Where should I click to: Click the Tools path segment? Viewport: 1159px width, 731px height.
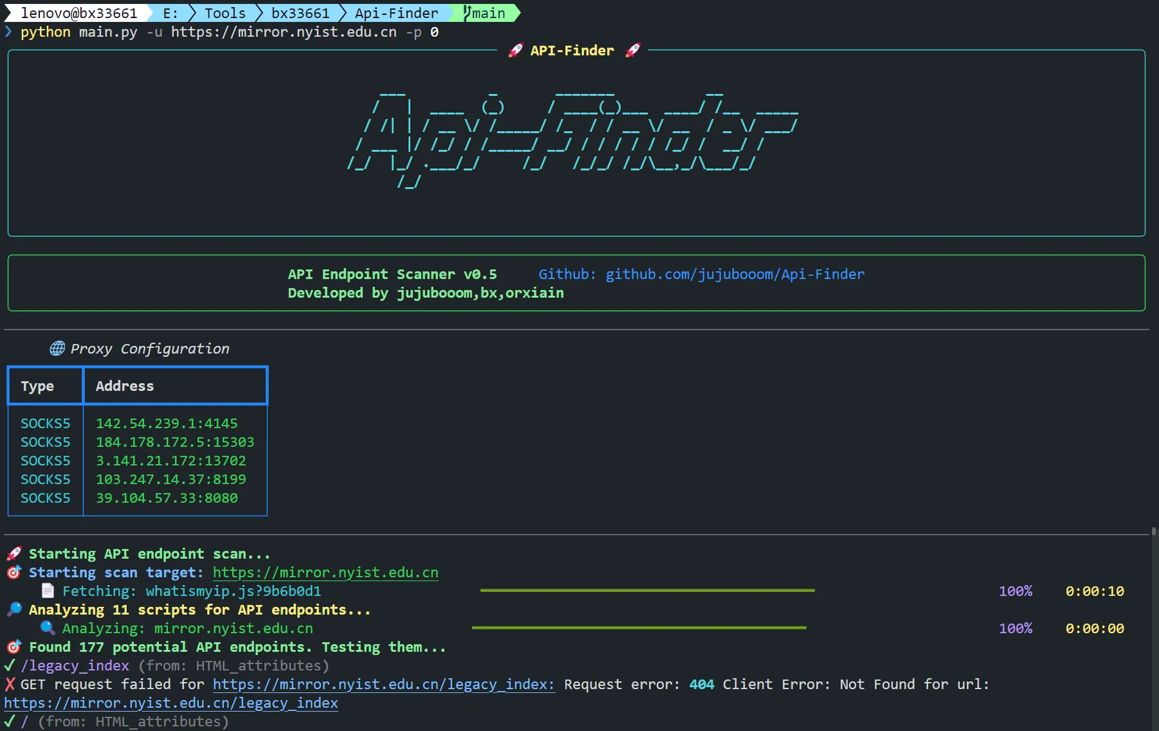coord(225,13)
